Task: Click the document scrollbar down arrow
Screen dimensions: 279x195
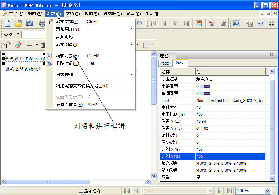Action: (153, 176)
